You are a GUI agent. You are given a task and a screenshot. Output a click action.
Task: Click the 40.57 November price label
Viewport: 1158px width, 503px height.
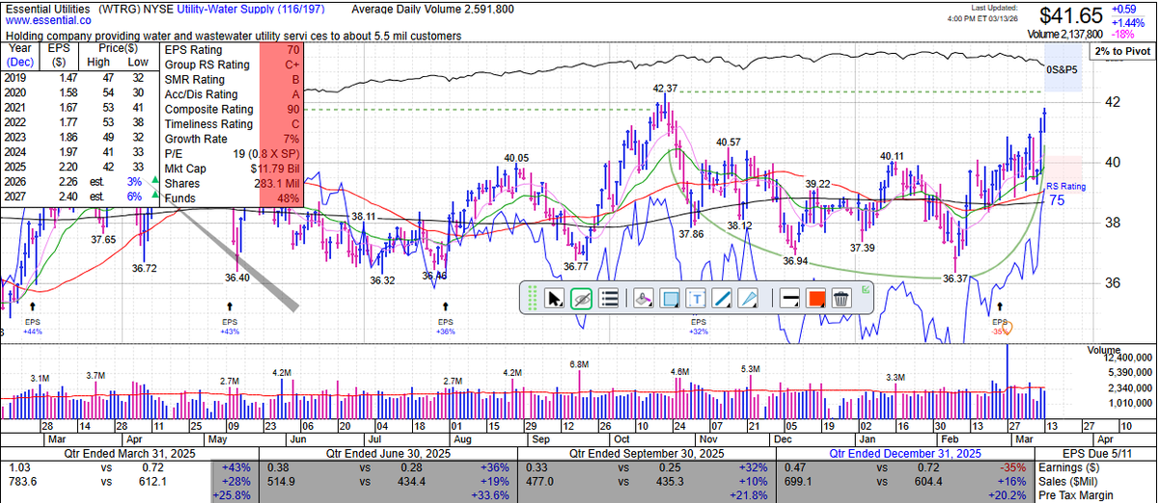pos(729,143)
